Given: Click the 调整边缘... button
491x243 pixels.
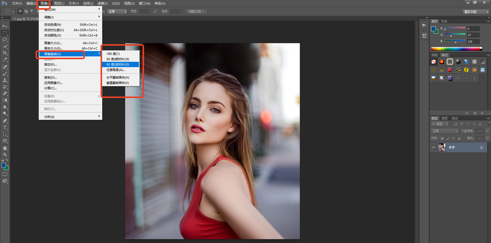Looking at the screenshot, I should tap(197, 12).
